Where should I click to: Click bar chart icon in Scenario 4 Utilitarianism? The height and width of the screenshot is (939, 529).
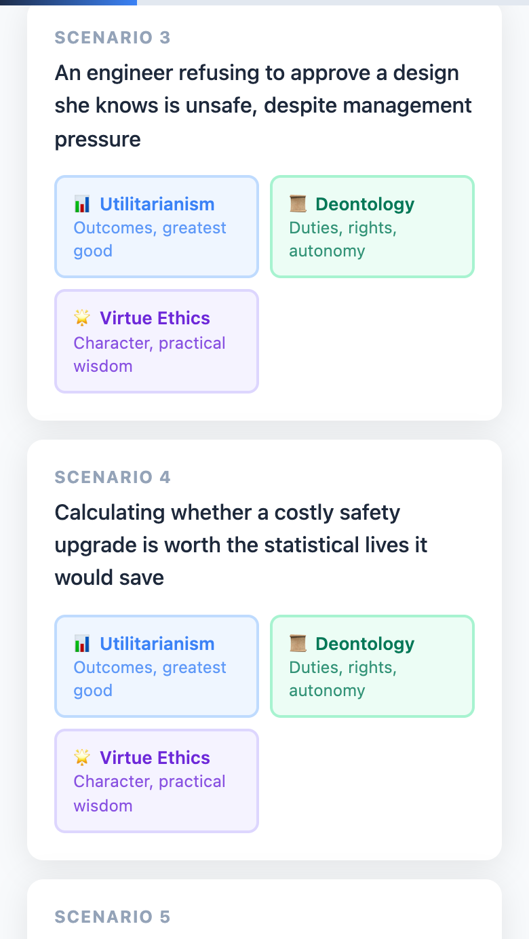pos(82,644)
